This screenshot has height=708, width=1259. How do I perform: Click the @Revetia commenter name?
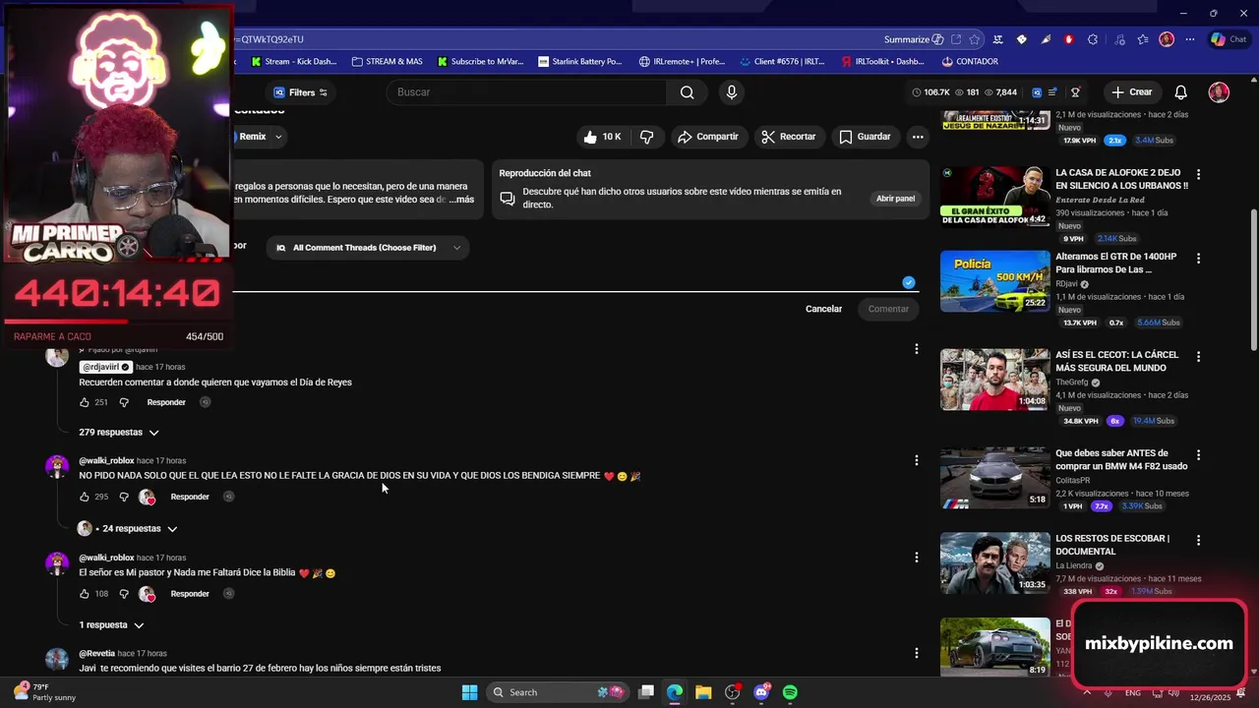click(96, 653)
